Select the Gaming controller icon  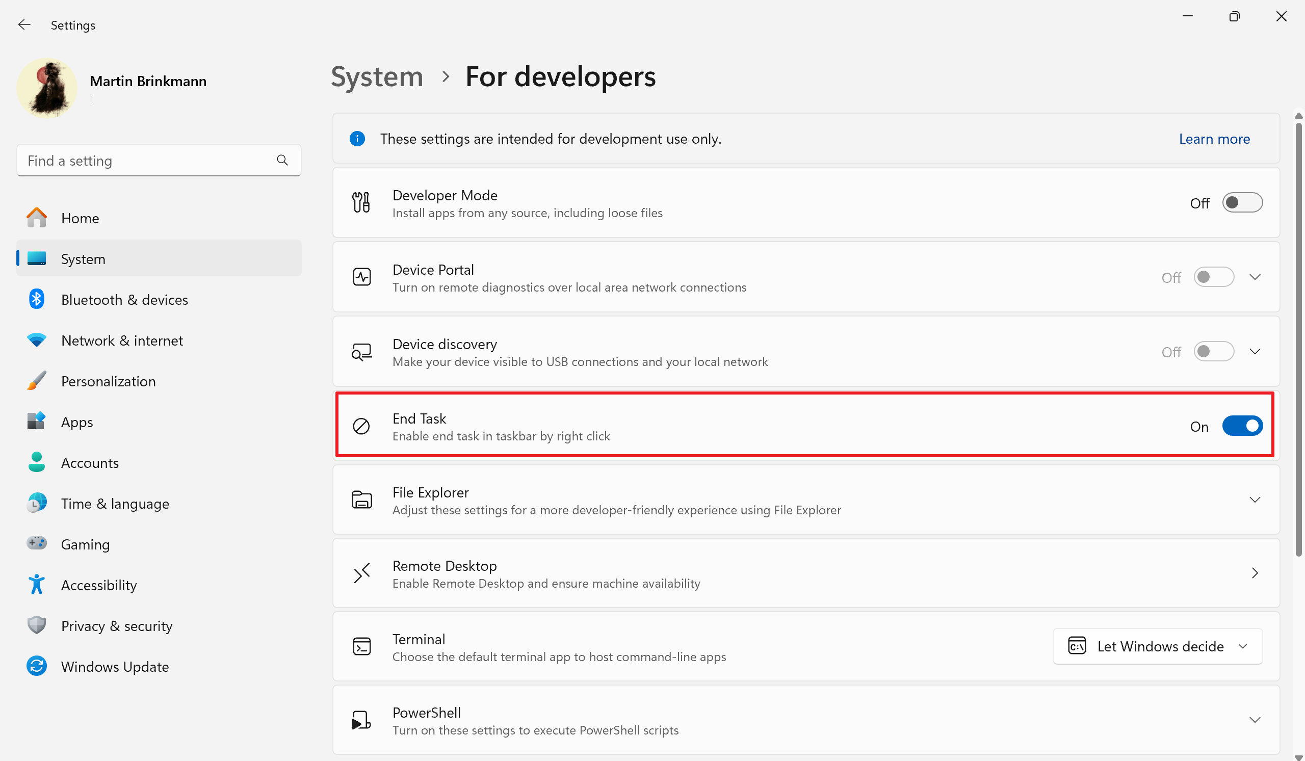[36, 543]
